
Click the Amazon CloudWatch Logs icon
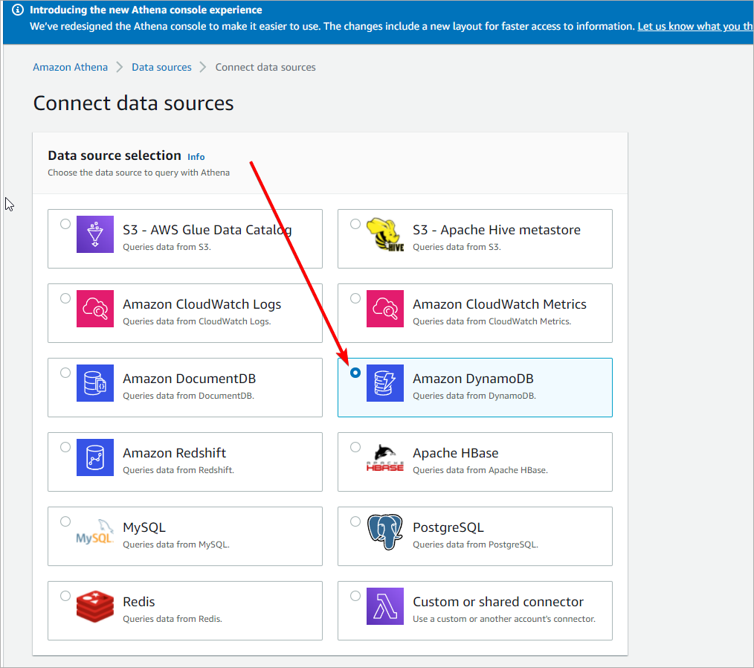point(94,308)
